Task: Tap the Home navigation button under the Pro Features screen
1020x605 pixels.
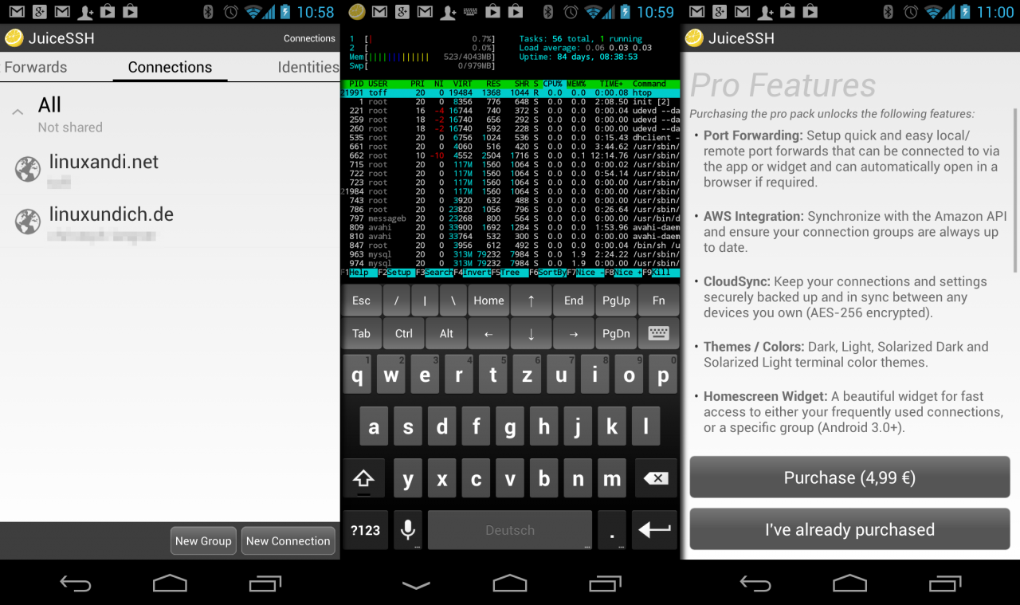Action: [850, 583]
